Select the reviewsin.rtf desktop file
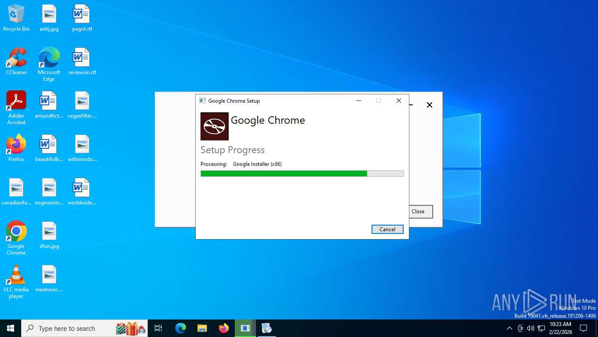Viewport: 598px width, 337px height. tap(82, 61)
